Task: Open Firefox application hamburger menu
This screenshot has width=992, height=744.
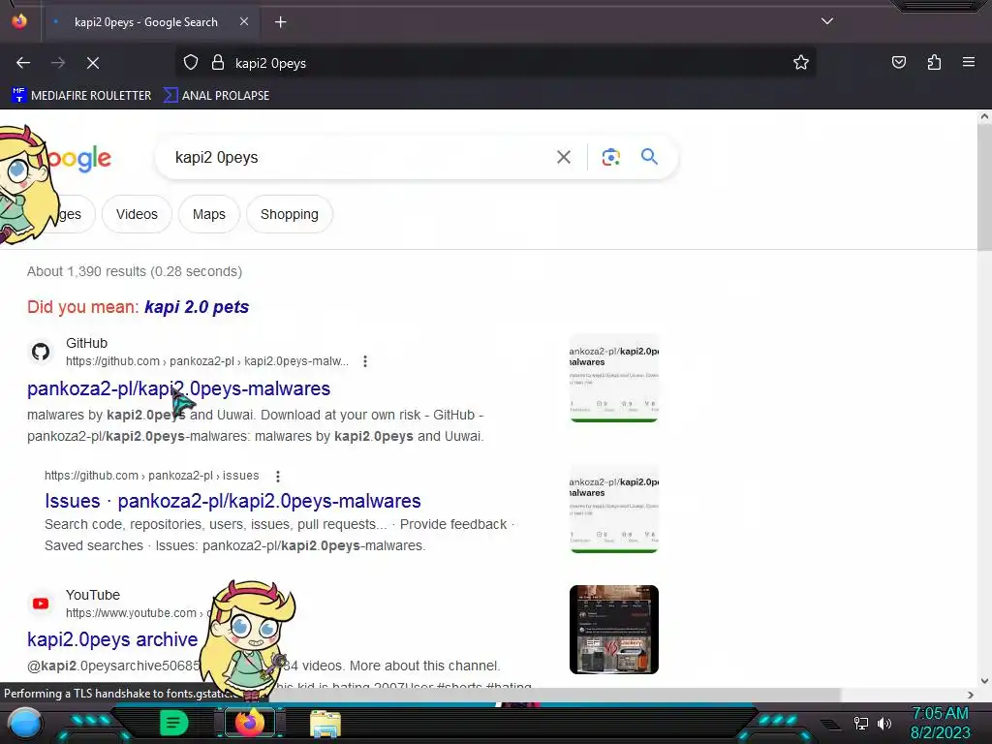Action: [969, 62]
